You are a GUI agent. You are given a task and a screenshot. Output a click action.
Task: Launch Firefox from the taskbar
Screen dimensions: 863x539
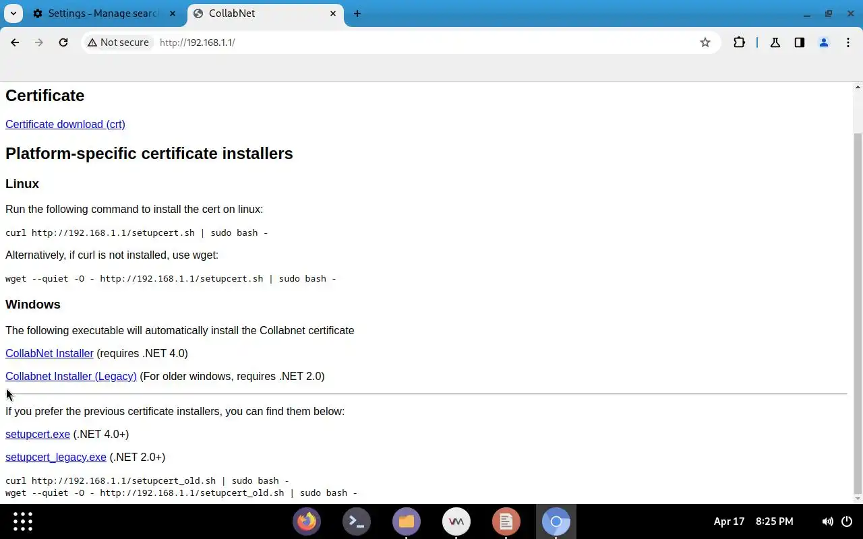point(307,521)
